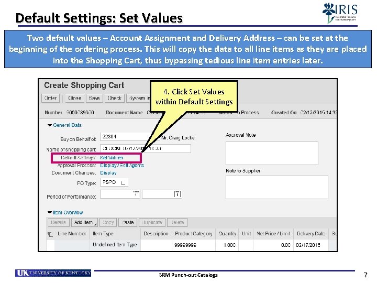Collapse the Item Overview section
This screenshot has height=283, width=377.
(50, 212)
